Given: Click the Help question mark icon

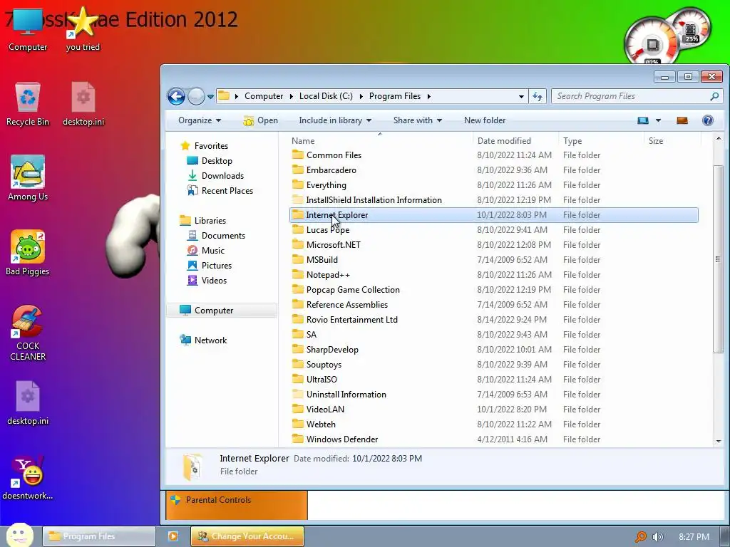Looking at the screenshot, I should point(708,120).
